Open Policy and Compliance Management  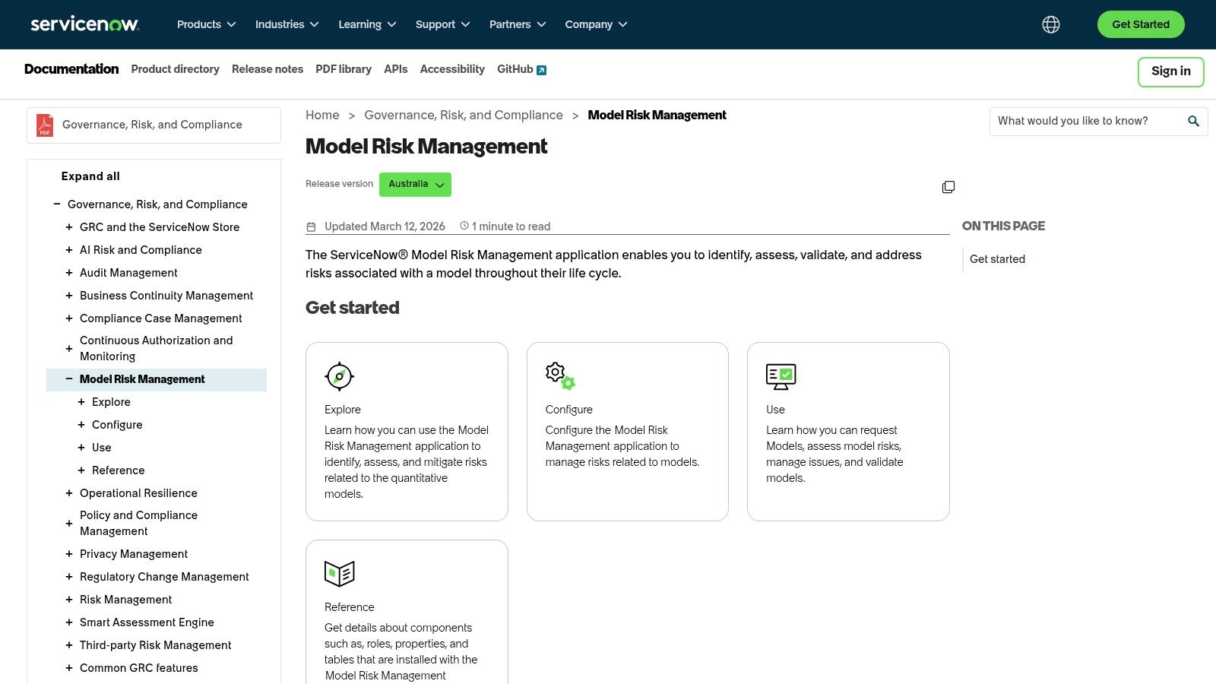click(x=138, y=523)
